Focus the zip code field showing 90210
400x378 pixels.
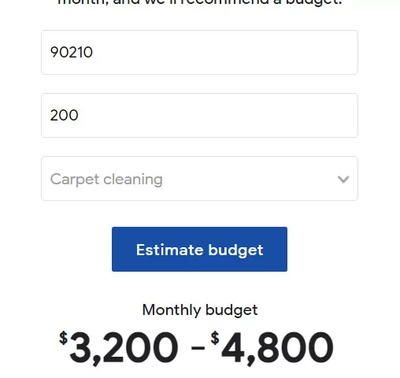[x=199, y=52]
